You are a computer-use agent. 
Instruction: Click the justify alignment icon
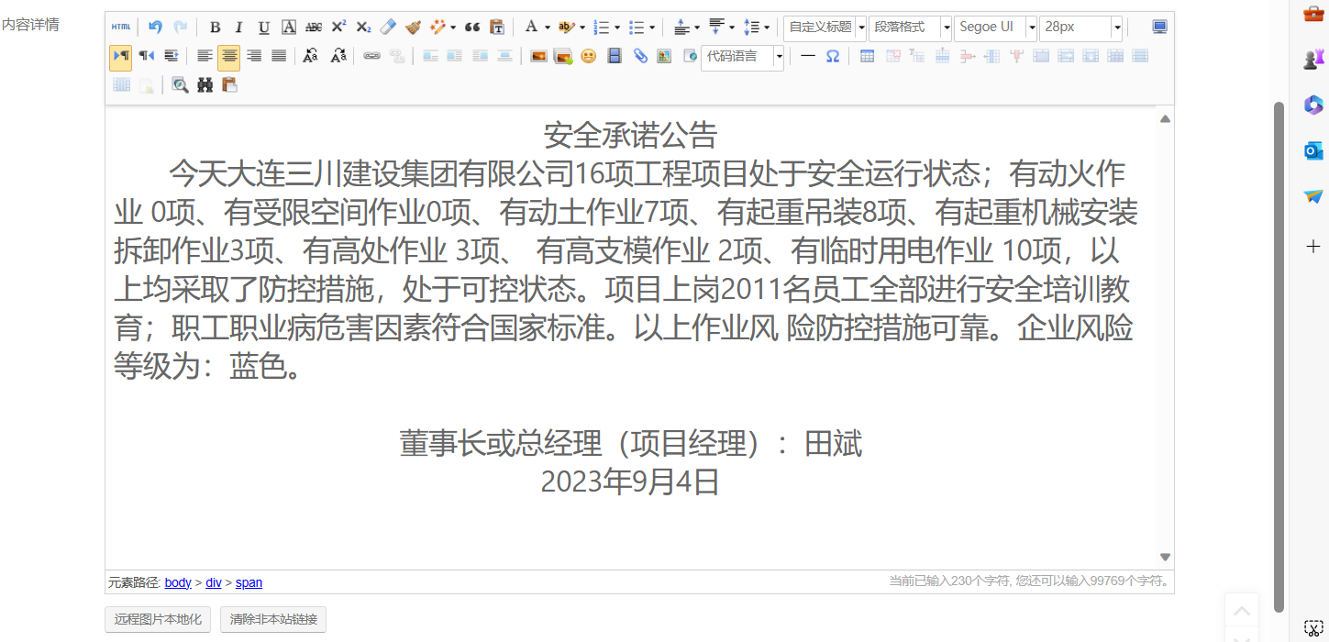coord(279,56)
